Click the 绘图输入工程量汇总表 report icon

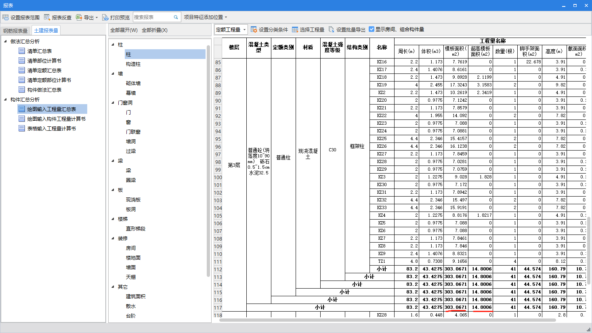[22, 109]
